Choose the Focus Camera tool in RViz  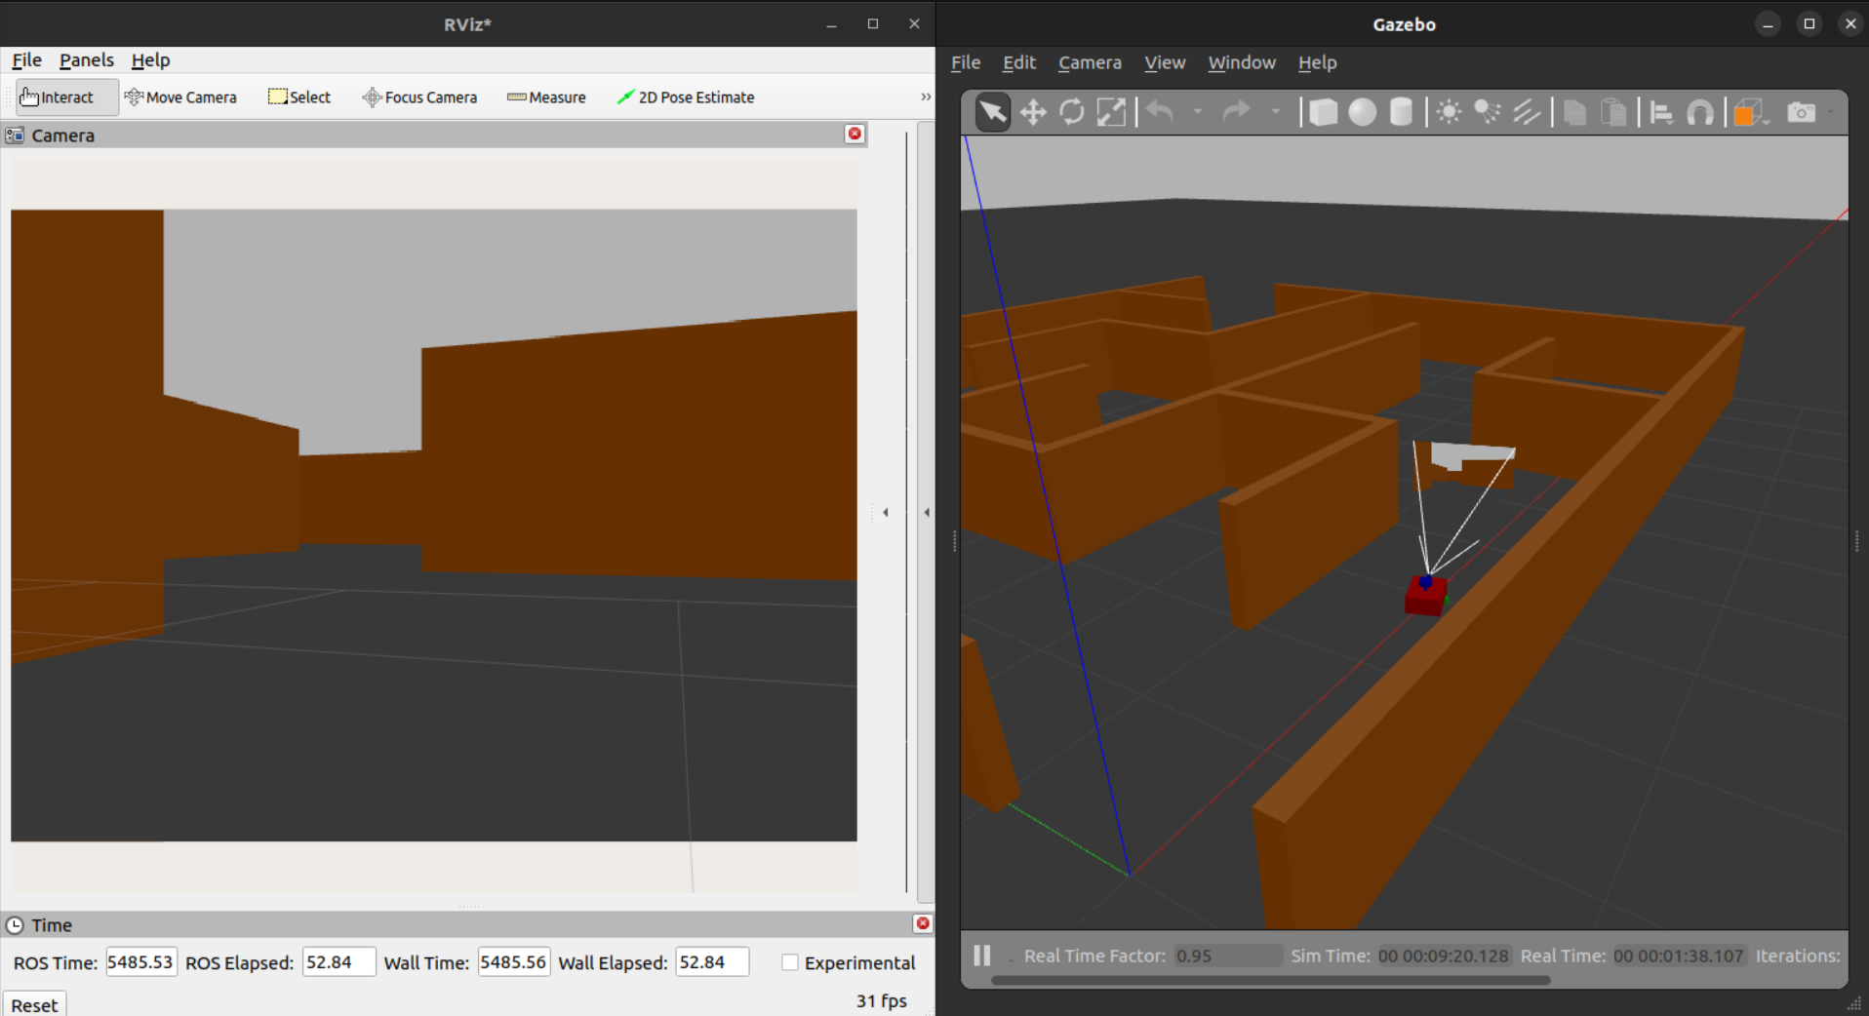coord(419,98)
